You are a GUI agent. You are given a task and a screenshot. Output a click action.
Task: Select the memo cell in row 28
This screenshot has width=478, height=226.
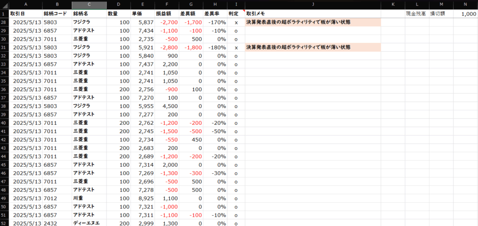click(313, 22)
